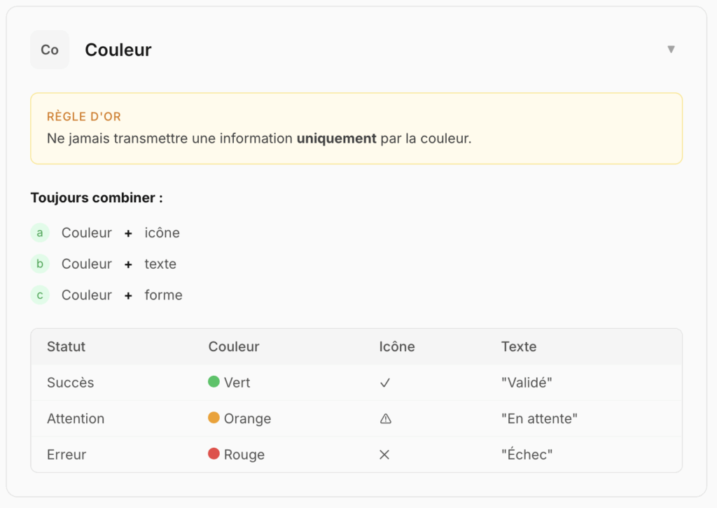Select the "Validé" text cell
717x508 pixels.
[527, 383]
